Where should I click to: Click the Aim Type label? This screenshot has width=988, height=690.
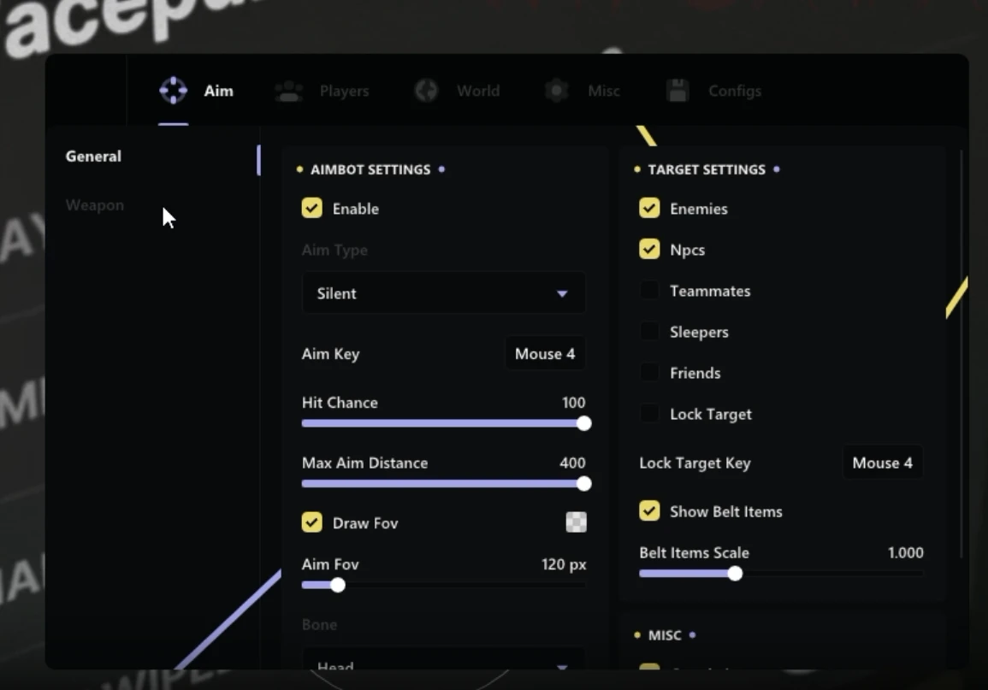pyautogui.click(x=334, y=250)
